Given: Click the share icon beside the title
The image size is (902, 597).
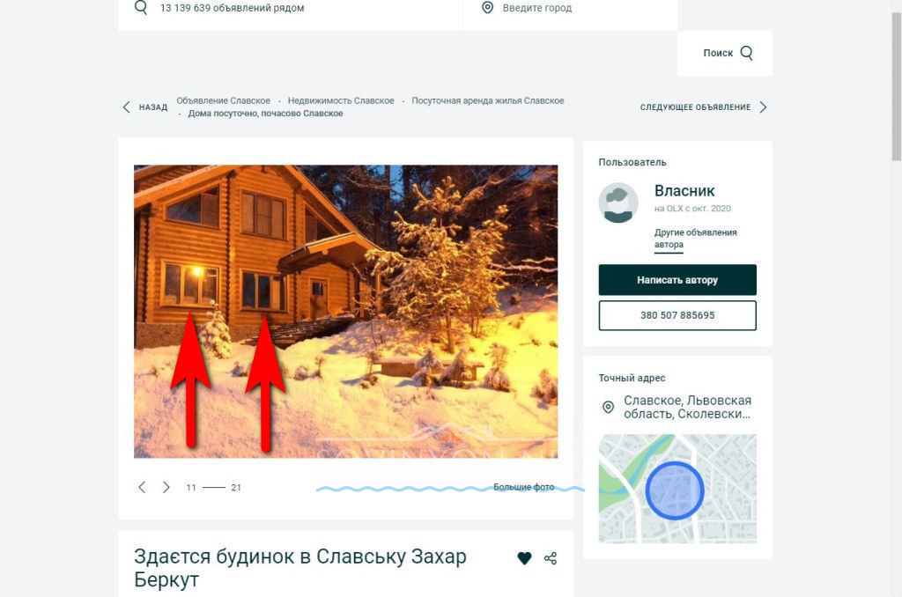Looking at the screenshot, I should tap(551, 557).
